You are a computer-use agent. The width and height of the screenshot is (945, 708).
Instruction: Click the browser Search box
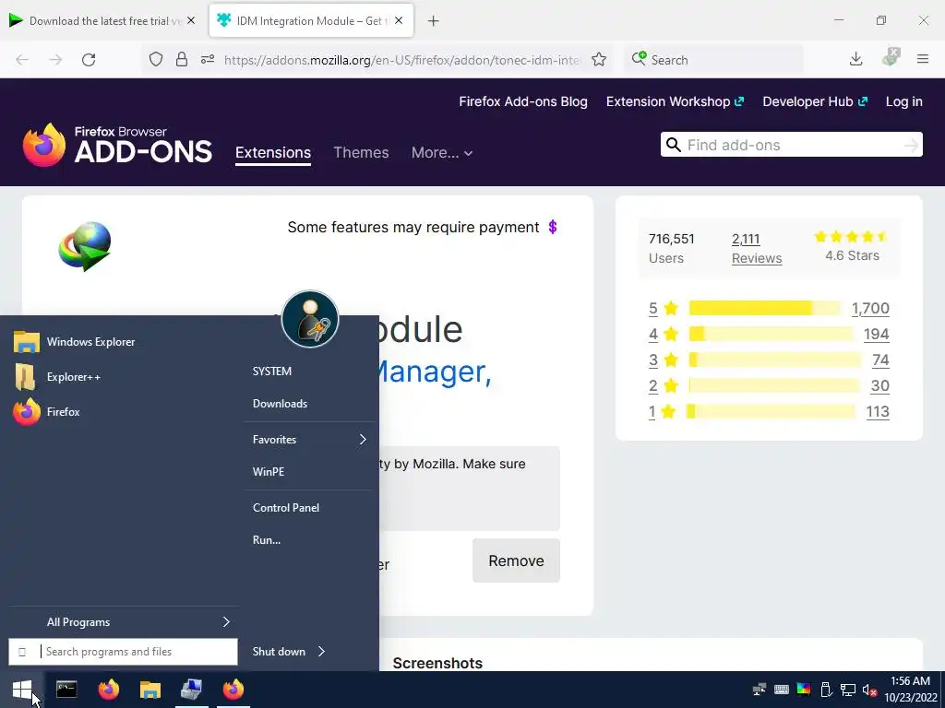[713, 60]
